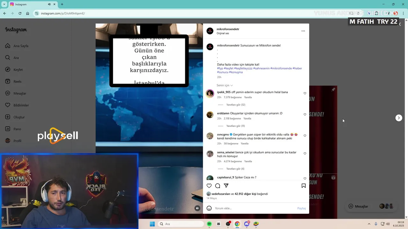The height and width of the screenshot is (229, 408).
Task: Click the browser back arrow
Action: (x=4, y=13)
